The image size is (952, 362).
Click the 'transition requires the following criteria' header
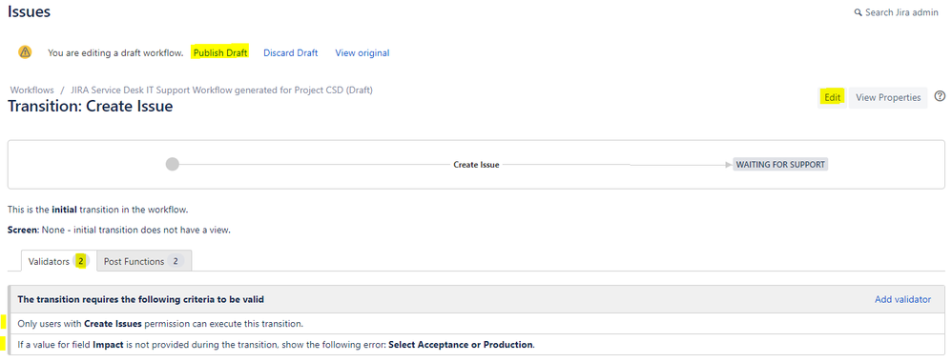[141, 299]
